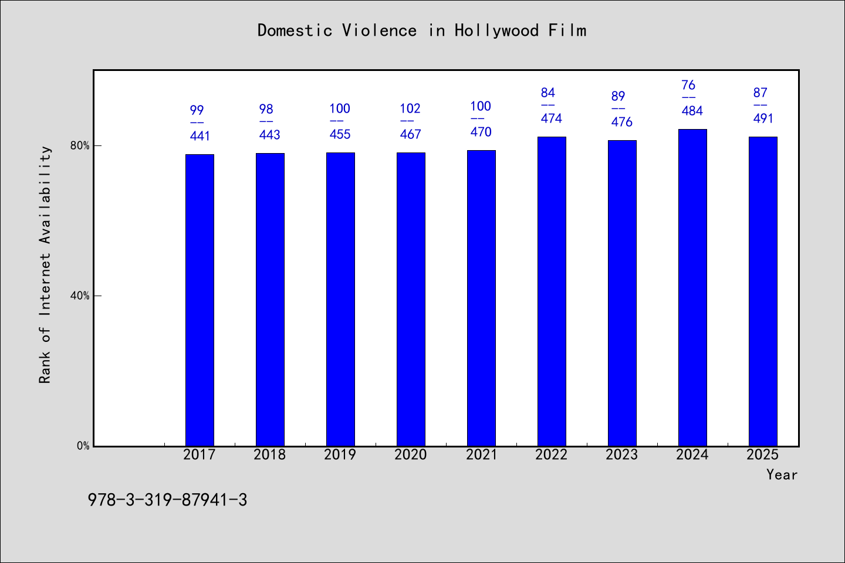Select the 2024 bar
The width and height of the screenshot is (845, 563).
point(692,287)
